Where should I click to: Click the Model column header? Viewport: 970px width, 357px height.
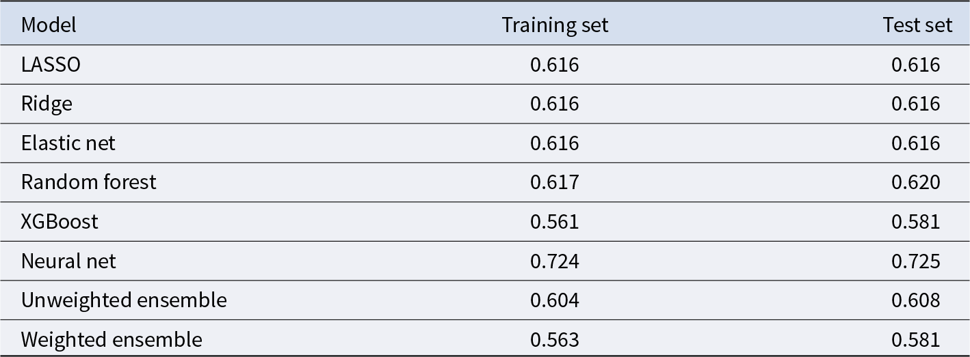click(x=49, y=25)
